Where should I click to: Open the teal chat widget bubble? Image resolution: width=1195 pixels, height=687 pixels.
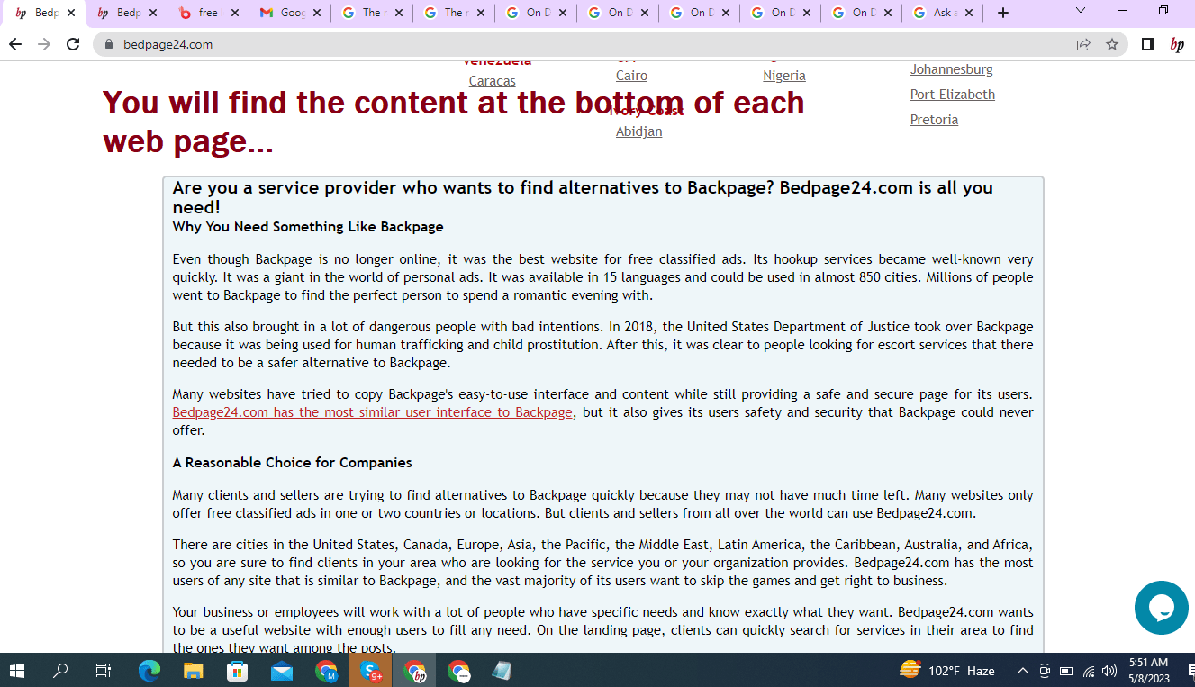(x=1162, y=608)
